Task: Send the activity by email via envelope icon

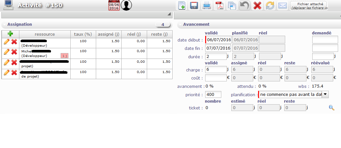Action: coord(283,5)
